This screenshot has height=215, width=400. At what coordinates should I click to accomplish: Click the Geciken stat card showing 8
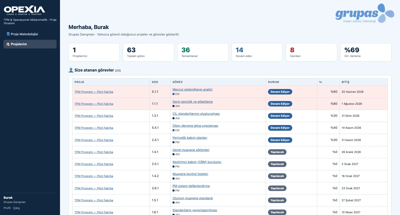(x=311, y=52)
